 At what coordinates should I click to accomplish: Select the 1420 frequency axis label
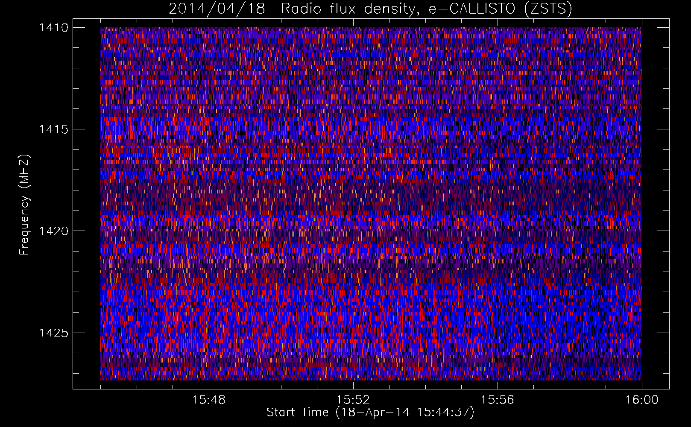tap(53, 231)
